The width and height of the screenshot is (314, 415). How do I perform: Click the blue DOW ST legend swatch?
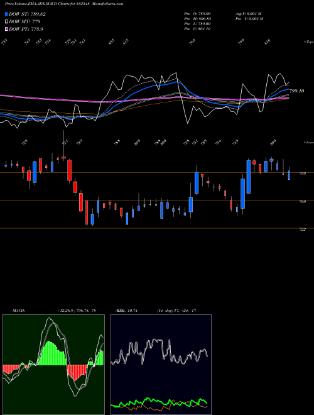pyautogui.click(x=7, y=14)
